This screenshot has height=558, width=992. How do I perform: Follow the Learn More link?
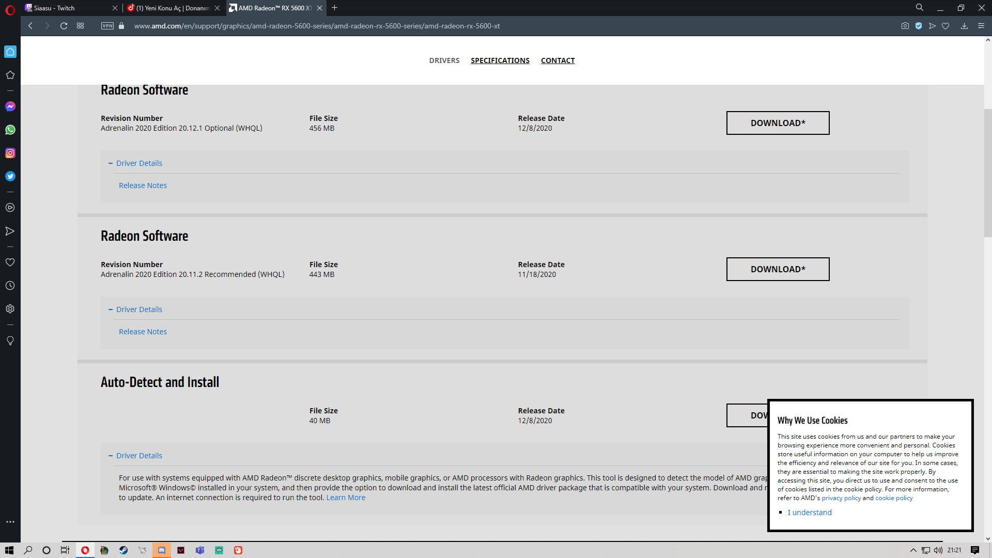(346, 498)
